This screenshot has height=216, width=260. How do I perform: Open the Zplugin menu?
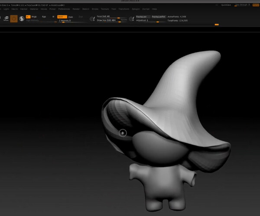coord(136,9)
